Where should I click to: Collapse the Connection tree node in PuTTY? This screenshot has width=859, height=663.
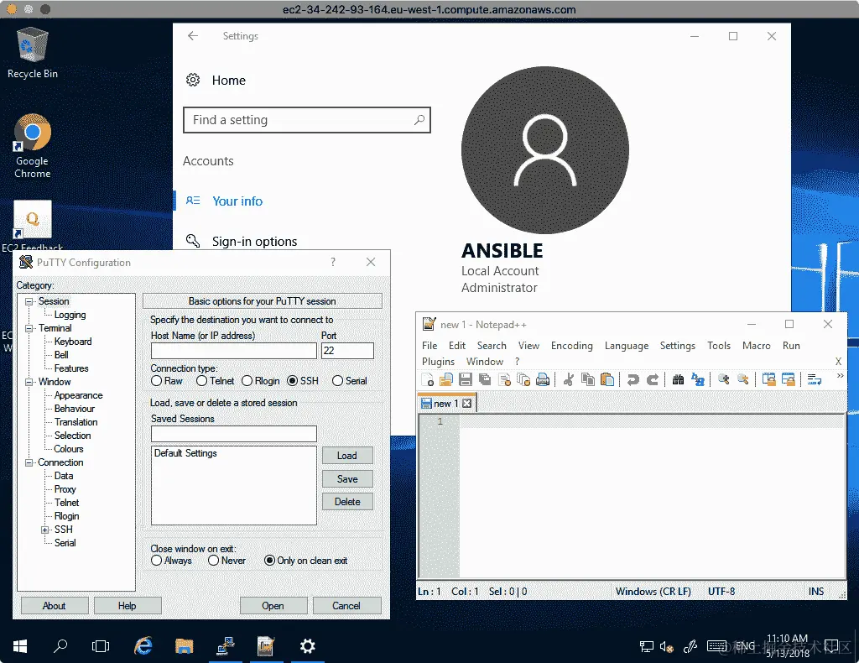pyautogui.click(x=29, y=462)
